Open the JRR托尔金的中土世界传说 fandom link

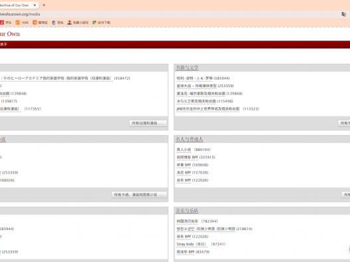pos(208,109)
